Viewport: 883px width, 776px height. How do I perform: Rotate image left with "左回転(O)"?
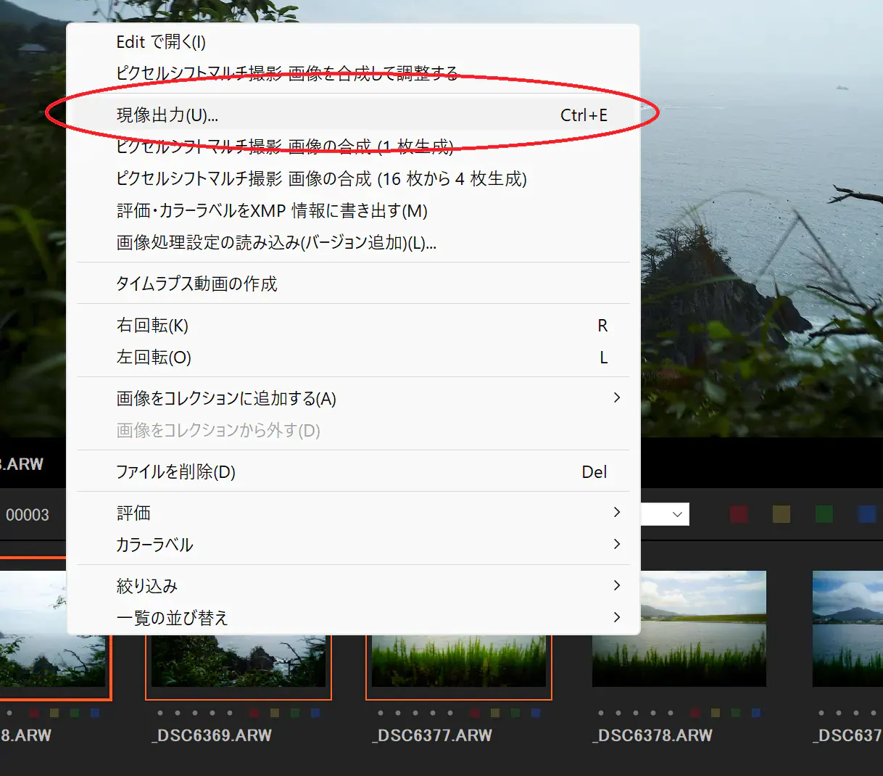(353, 357)
